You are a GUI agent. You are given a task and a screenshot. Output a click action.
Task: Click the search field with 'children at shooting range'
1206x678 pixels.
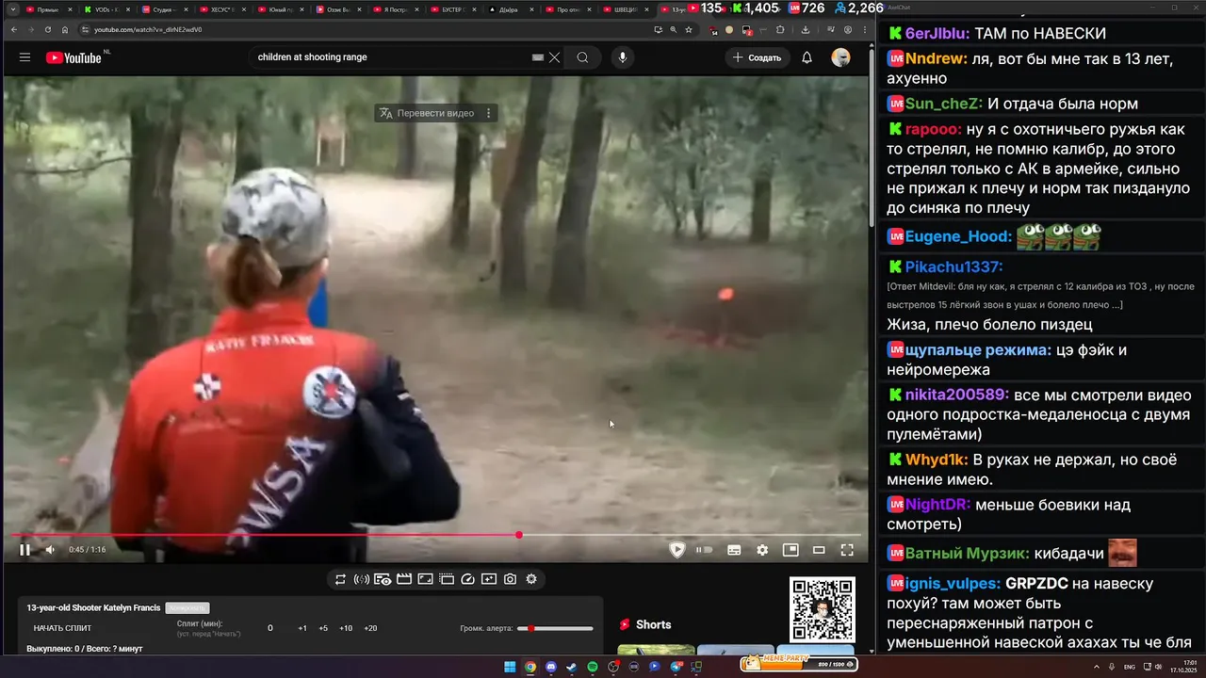391,57
